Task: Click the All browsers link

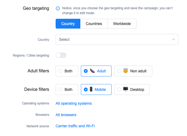Action: [66, 115]
